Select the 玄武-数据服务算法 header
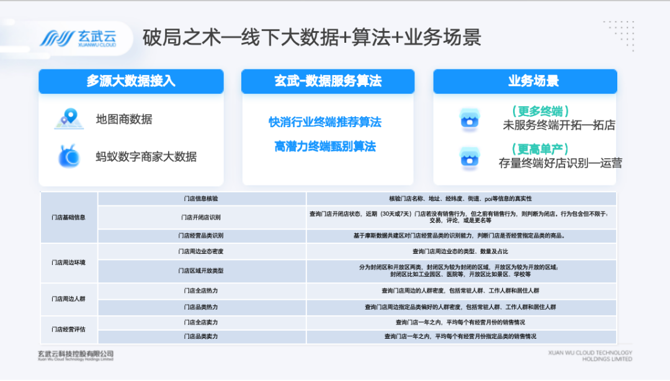670x381 pixels. [x=328, y=81]
